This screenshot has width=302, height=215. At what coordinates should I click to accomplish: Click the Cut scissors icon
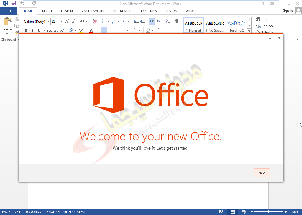click(x=17, y=19)
